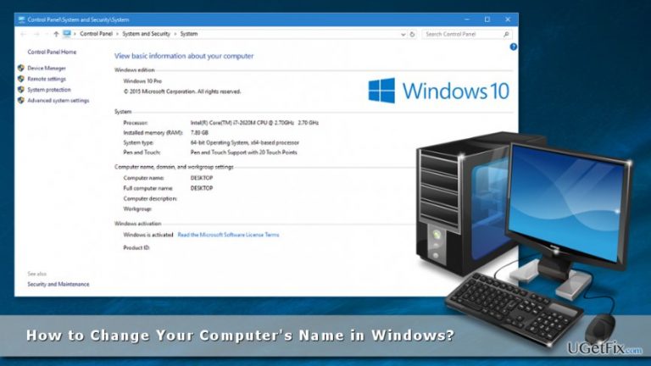The height and width of the screenshot is (366, 651).
Task: Click the 'Workgroup:' label
Action: (x=137, y=209)
